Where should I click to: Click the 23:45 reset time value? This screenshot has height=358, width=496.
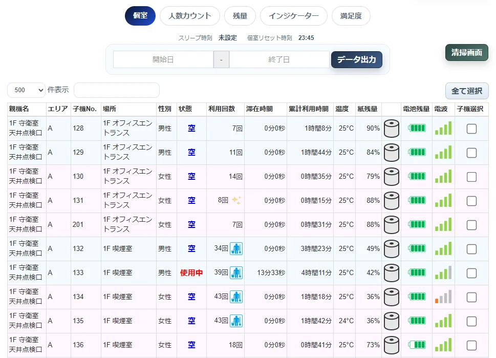coord(306,38)
